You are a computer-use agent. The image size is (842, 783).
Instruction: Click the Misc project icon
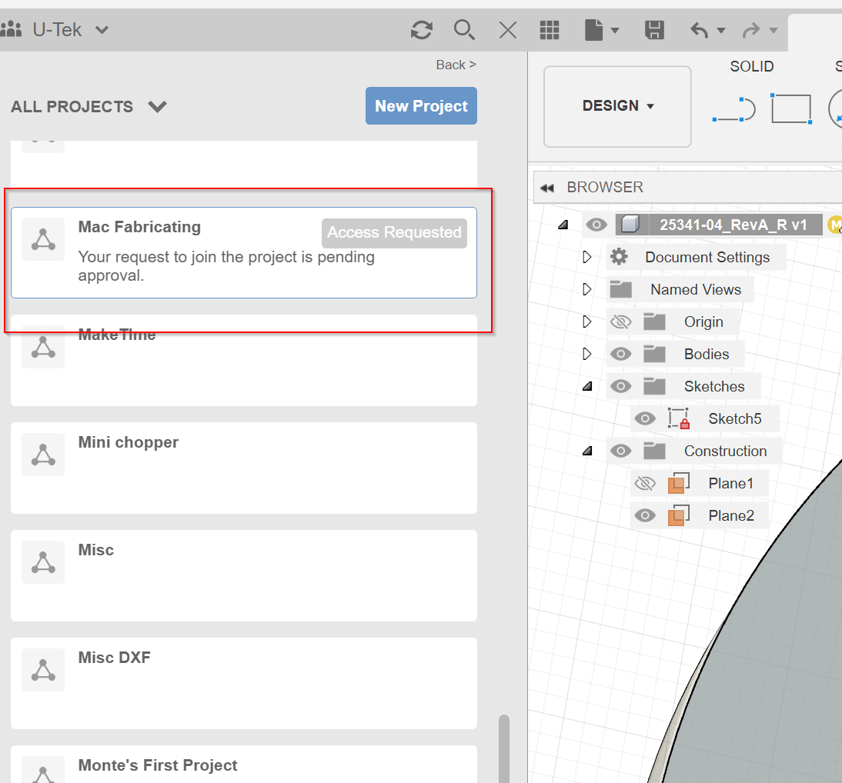point(43,562)
